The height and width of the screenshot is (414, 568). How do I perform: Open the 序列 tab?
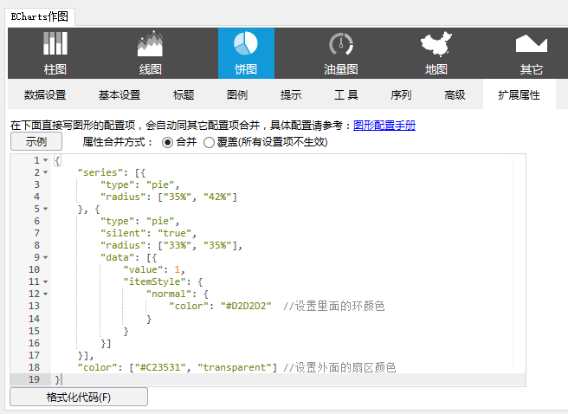pyautogui.click(x=401, y=95)
